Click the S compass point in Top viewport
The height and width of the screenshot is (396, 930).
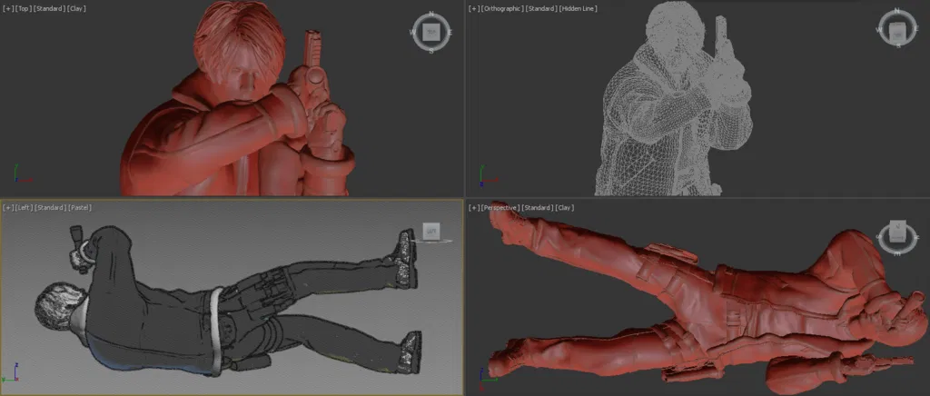tap(431, 51)
